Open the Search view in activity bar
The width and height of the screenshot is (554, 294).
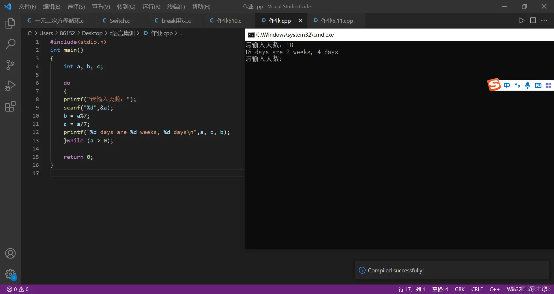pos(10,44)
